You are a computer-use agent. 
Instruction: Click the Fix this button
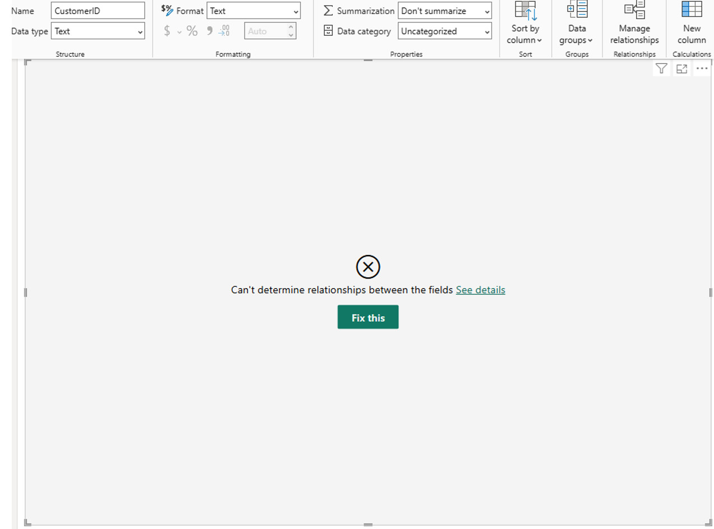(367, 317)
